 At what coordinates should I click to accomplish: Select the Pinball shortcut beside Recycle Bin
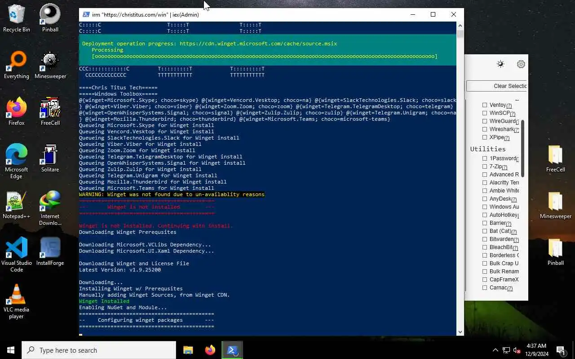50,18
